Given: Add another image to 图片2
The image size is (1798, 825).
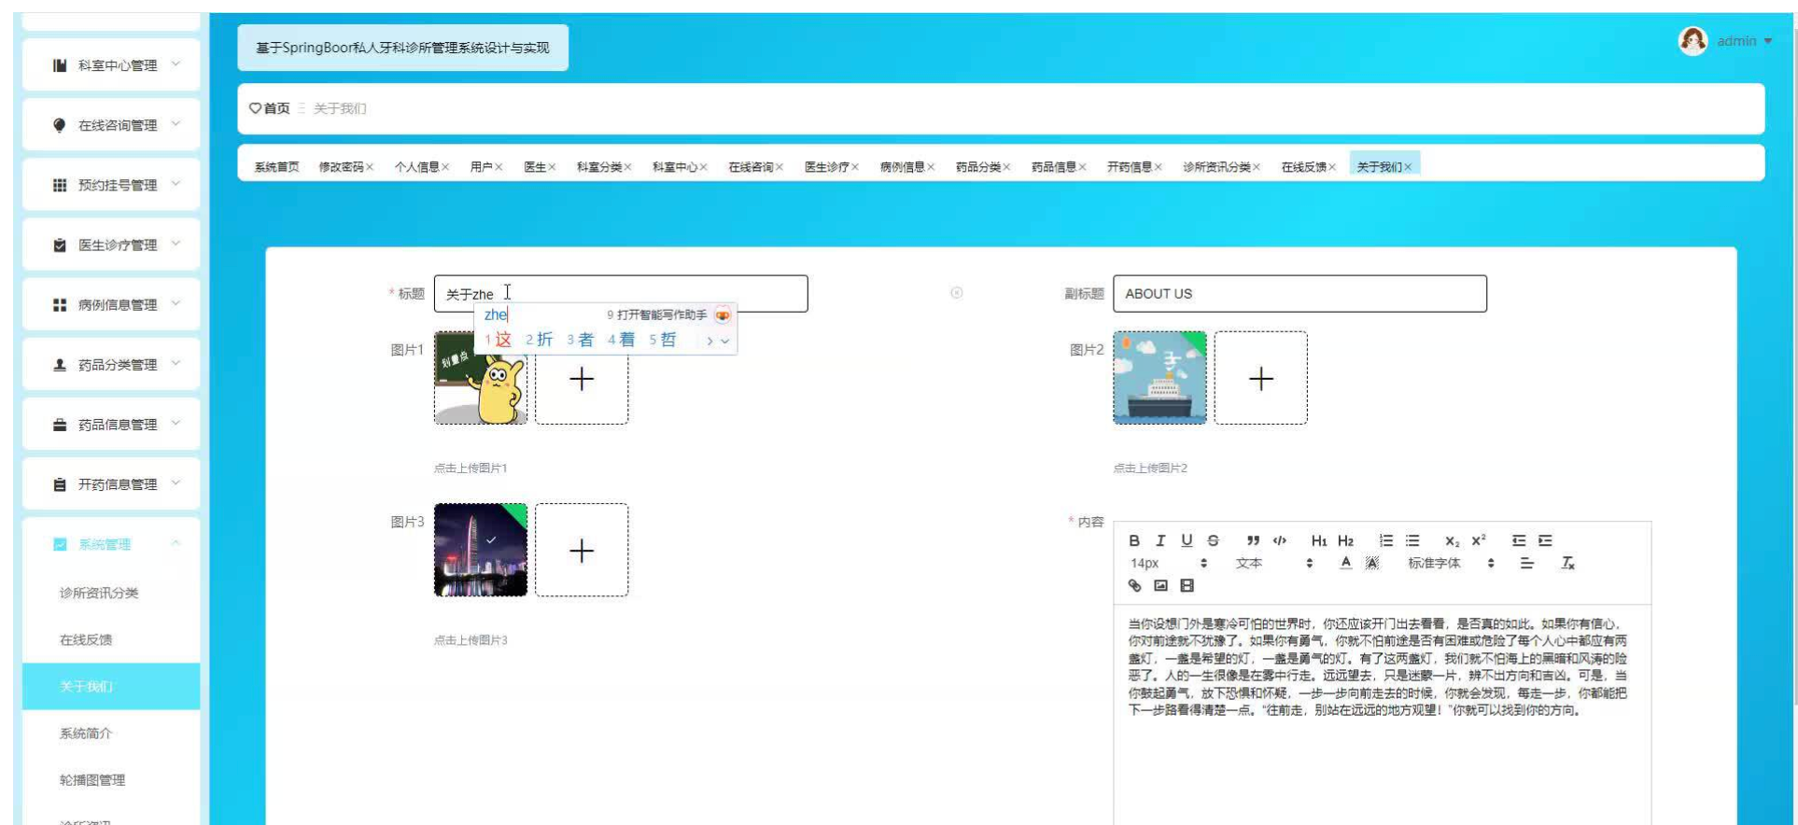Looking at the screenshot, I should coord(1260,378).
